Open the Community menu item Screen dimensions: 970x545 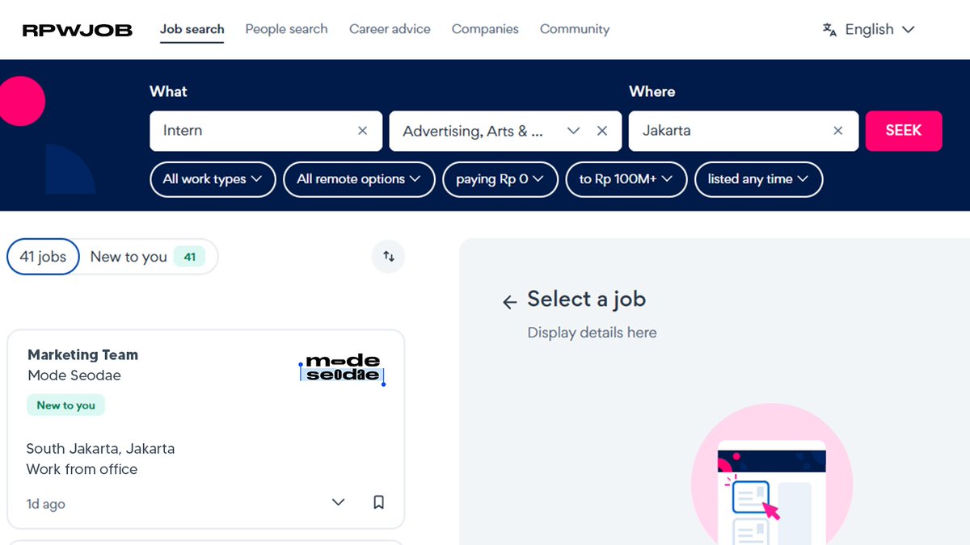[x=575, y=29]
